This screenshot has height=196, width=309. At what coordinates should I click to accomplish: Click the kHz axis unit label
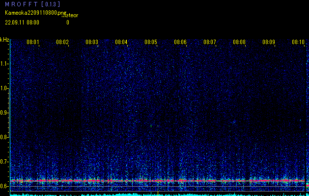[x=4, y=40]
